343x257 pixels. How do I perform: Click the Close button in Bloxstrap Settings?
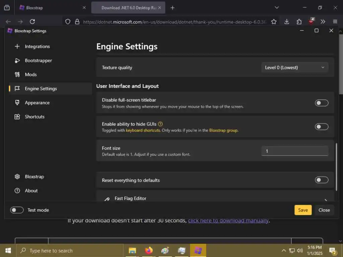[324, 210]
